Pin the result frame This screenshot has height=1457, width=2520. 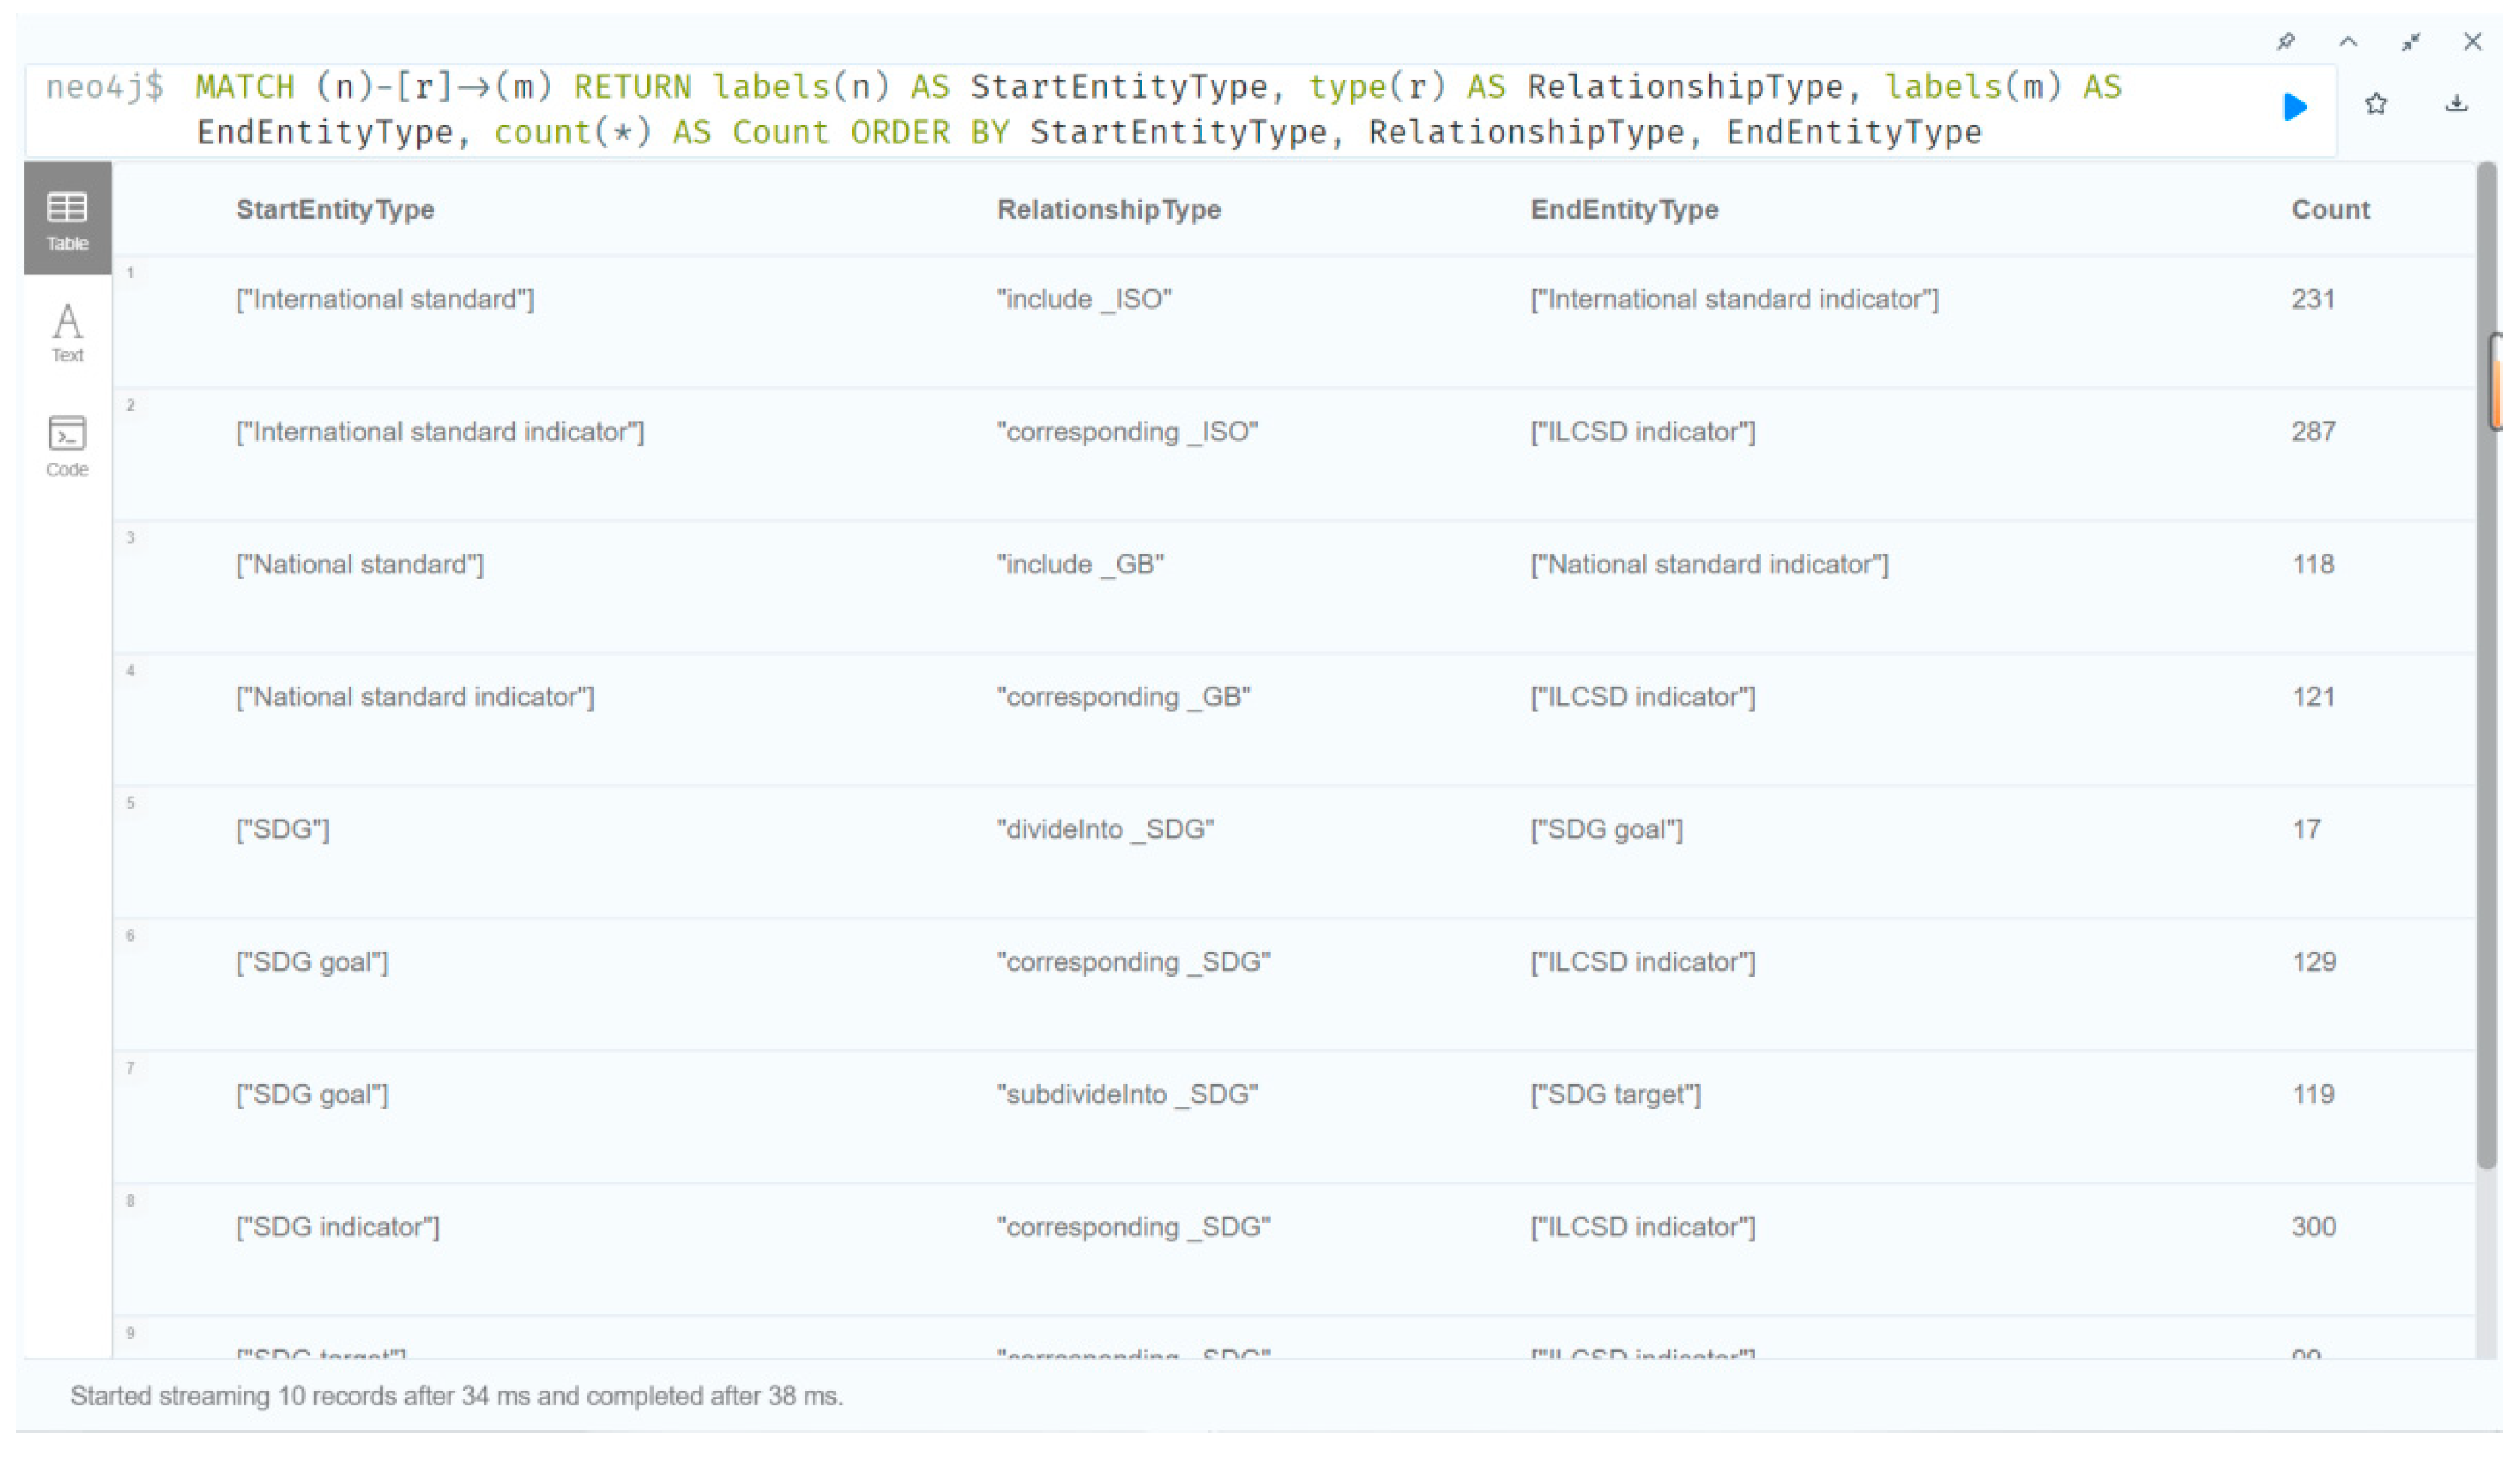tap(2286, 42)
